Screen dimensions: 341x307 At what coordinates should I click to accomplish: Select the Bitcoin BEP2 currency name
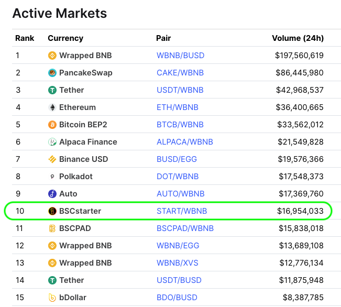coord(83,125)
